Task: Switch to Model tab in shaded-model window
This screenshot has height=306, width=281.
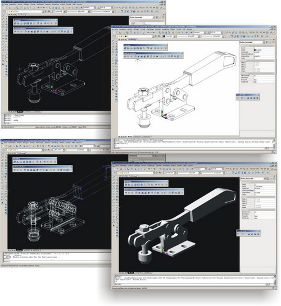Action: tap(130, 273)
